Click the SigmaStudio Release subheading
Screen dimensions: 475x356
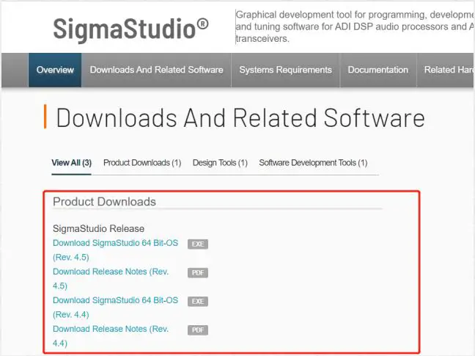(98, 228)
